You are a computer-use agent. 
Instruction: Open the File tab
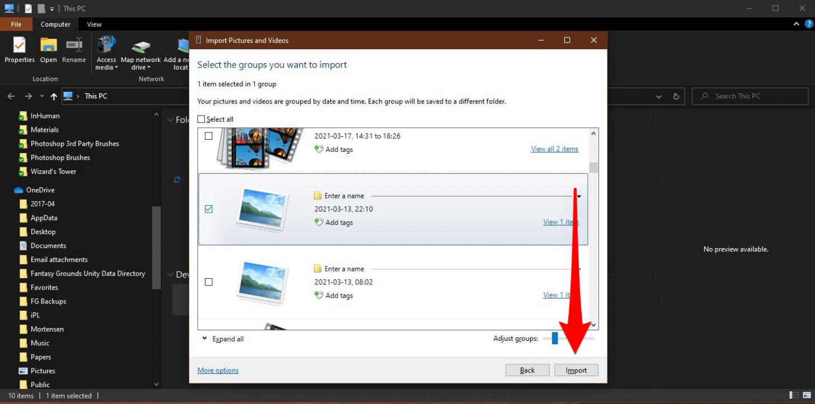tap(16, 24)
